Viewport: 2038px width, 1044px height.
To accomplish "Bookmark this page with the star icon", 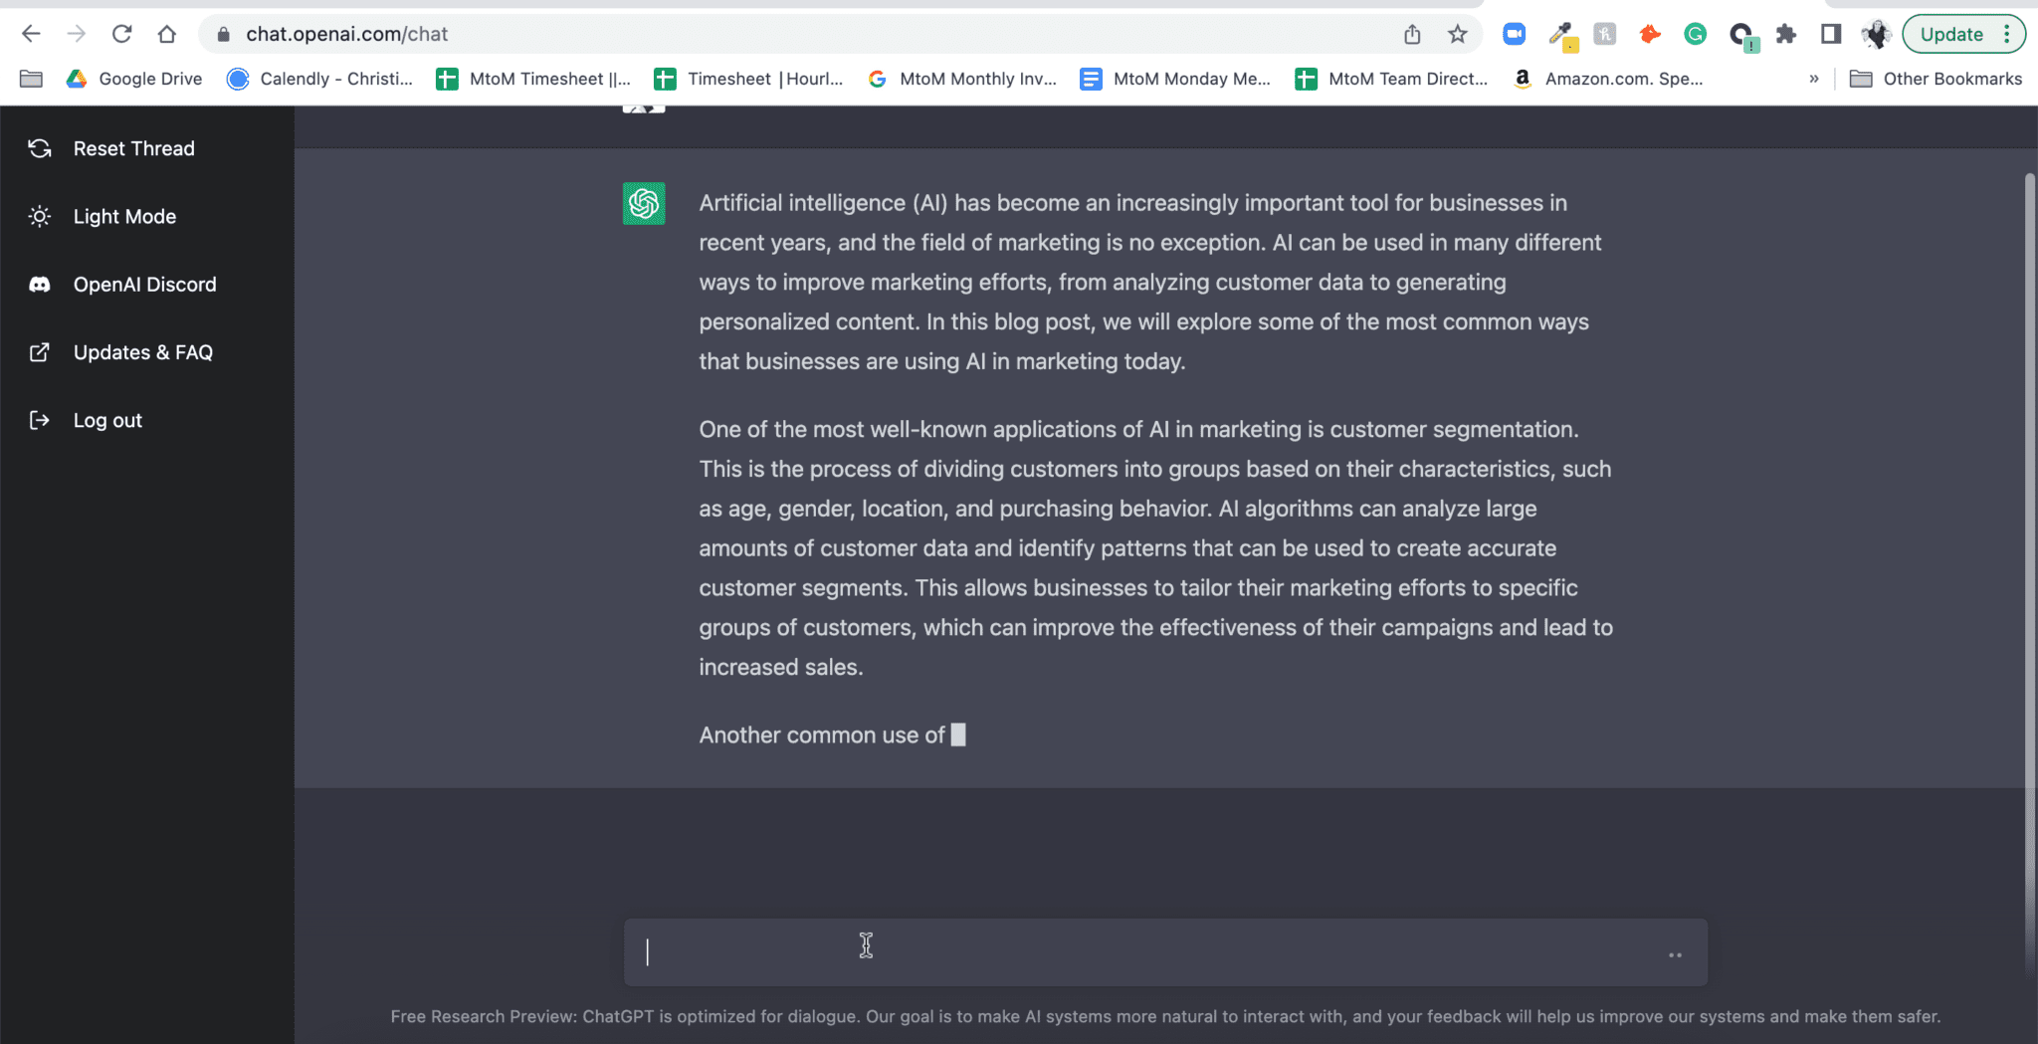I will pyautogui.click(x=1458, y=35).
